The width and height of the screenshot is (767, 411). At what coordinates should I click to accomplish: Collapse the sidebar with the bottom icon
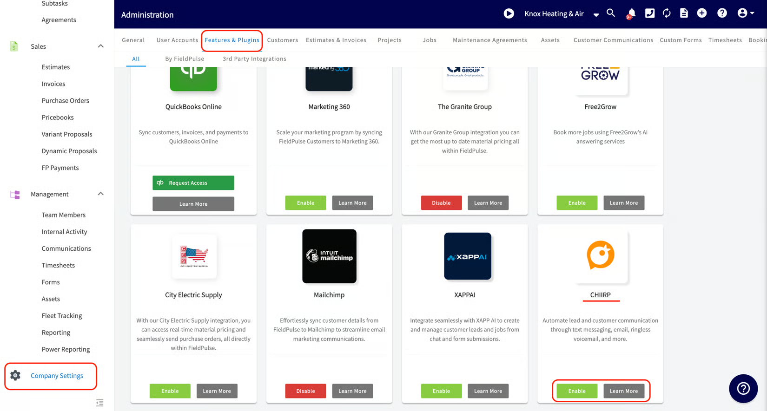click(x=99, y=403)
